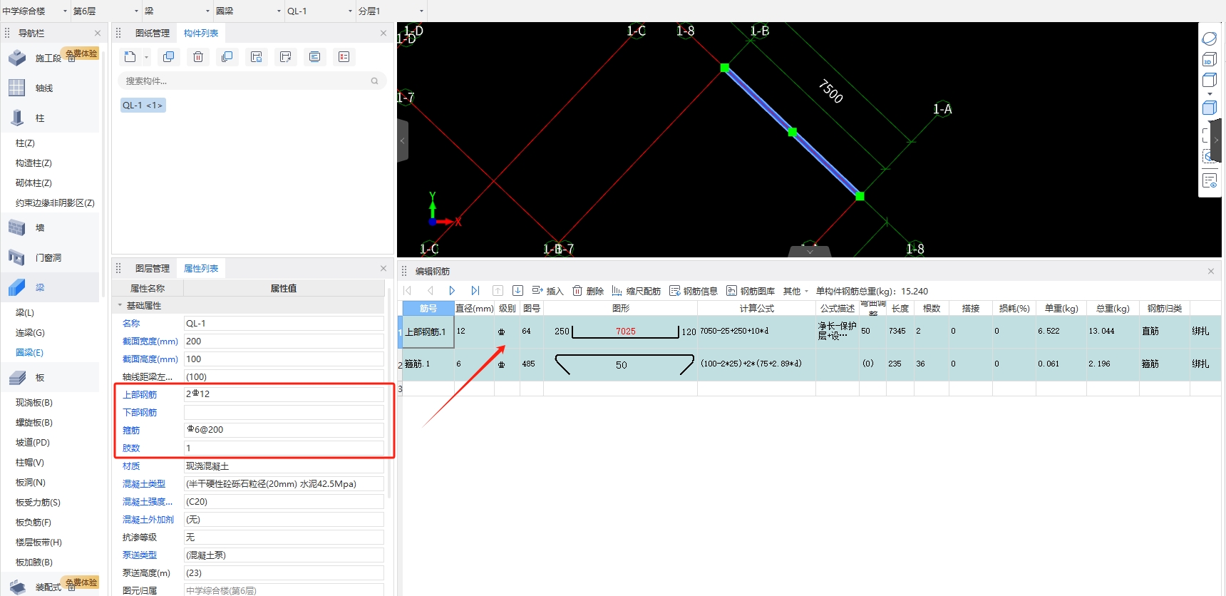This screenshot has width=1226, height=596.
Task: Click the 7025 length value in shape
Action: 626,332
